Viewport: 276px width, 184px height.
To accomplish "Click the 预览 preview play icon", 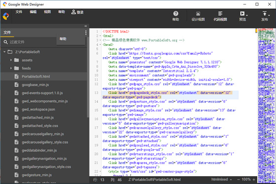I will point(242,14).
